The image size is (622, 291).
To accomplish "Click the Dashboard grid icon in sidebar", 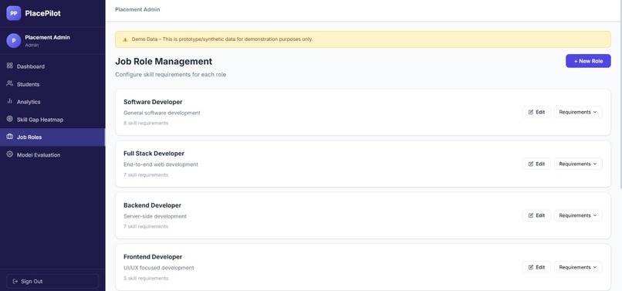I will [10, 66].
